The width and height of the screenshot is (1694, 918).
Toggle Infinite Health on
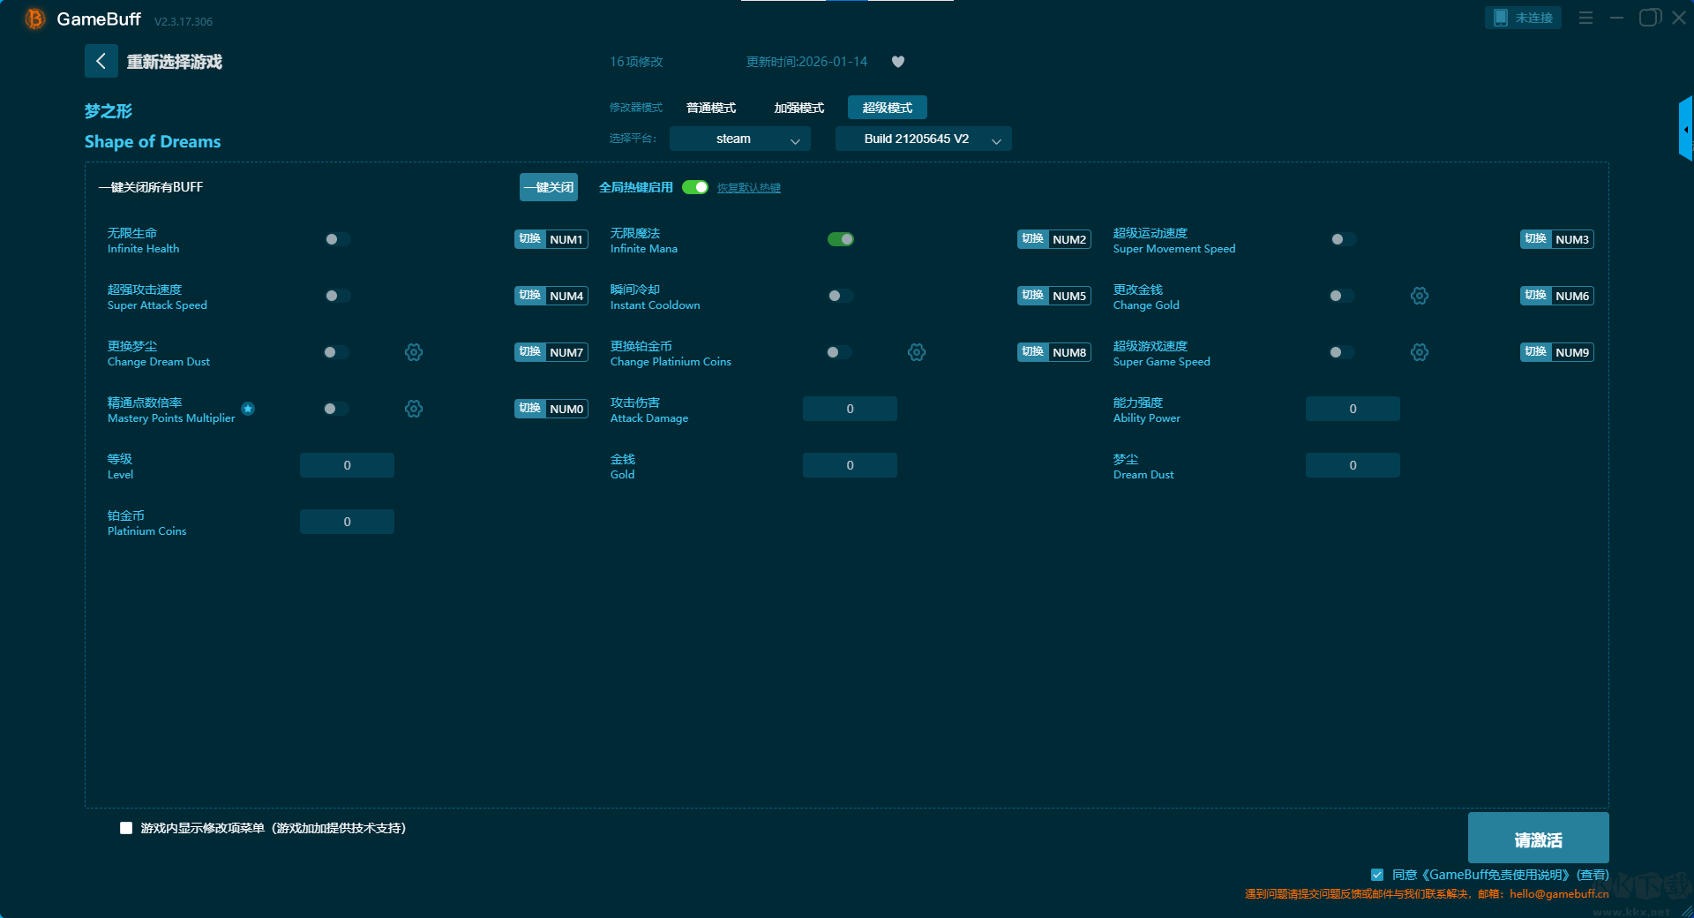click(x=337, y=239)
